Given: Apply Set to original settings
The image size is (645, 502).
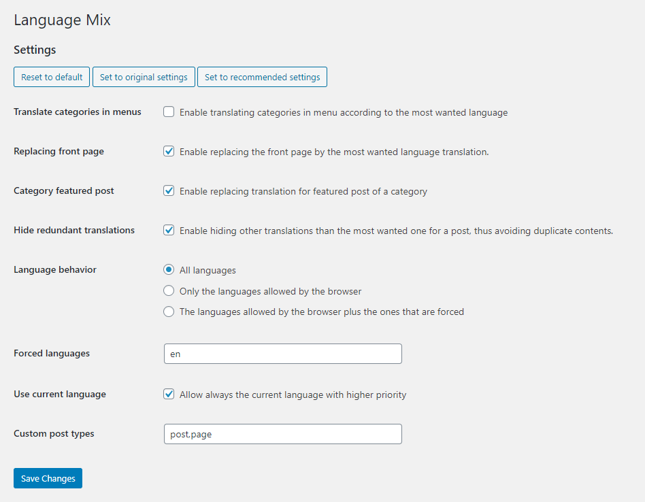Looking at the screenshot, I should pyautogui.click(x=144, y=77).
